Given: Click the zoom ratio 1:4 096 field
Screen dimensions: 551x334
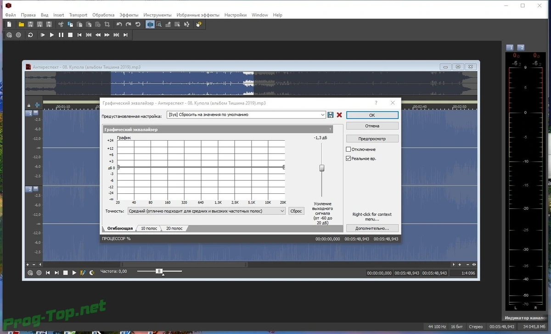Looking at the screenshot, I should (463, 273).
